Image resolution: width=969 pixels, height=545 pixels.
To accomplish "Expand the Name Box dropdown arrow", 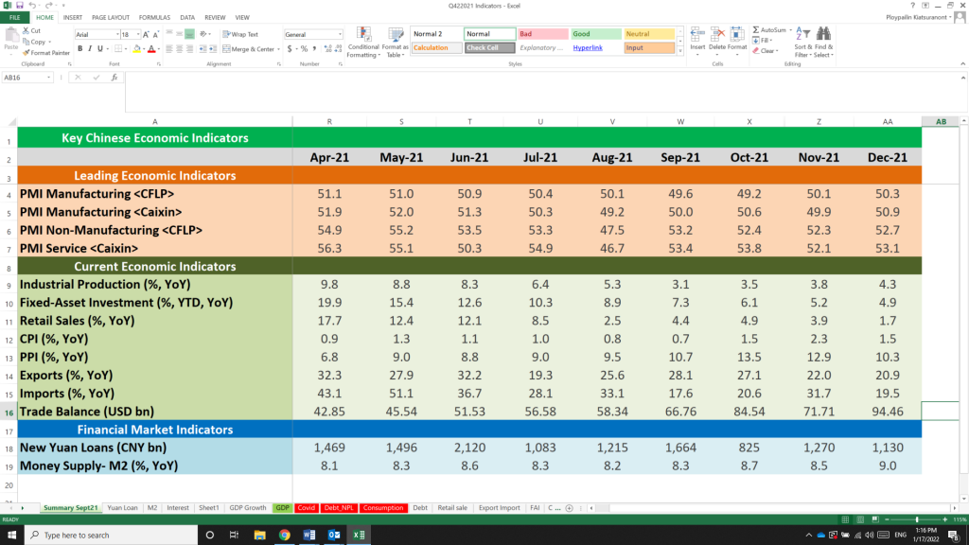I will click(50, 78).
